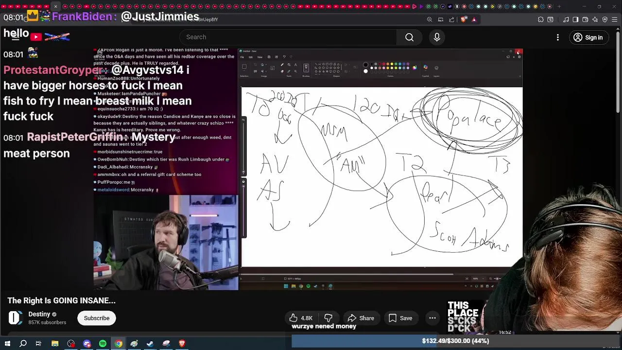Open Chrome from the taskbar
The image size is (622, 350).
(119, 344)
